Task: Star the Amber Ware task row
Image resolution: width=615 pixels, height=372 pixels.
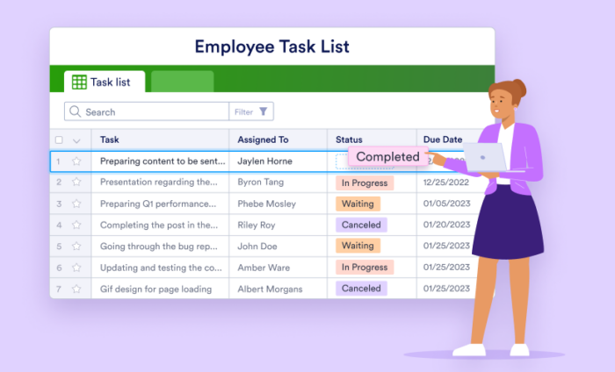Action: pos(76,268)
